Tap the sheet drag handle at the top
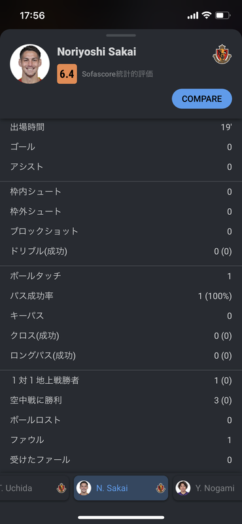 tap(121, 35)
